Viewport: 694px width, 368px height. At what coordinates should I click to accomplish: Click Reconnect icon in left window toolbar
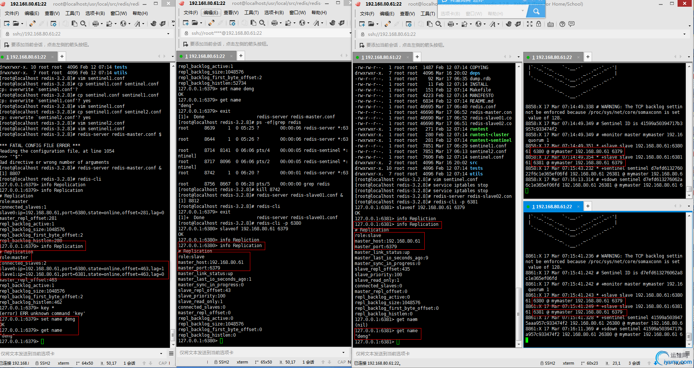coord(32,24)
